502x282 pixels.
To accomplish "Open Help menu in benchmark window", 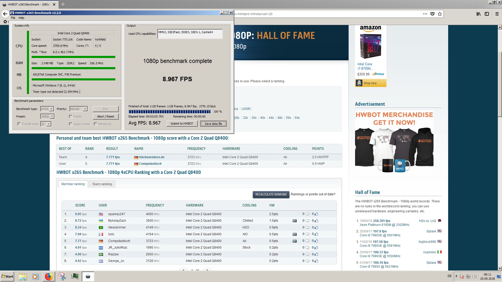I will pyautogui.click(x=21, y=18).
